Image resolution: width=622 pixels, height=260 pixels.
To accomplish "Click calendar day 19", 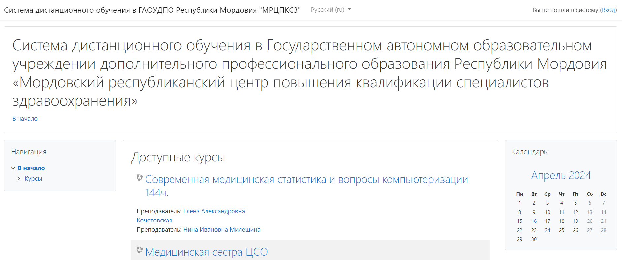I will click(x=575, y=221).
